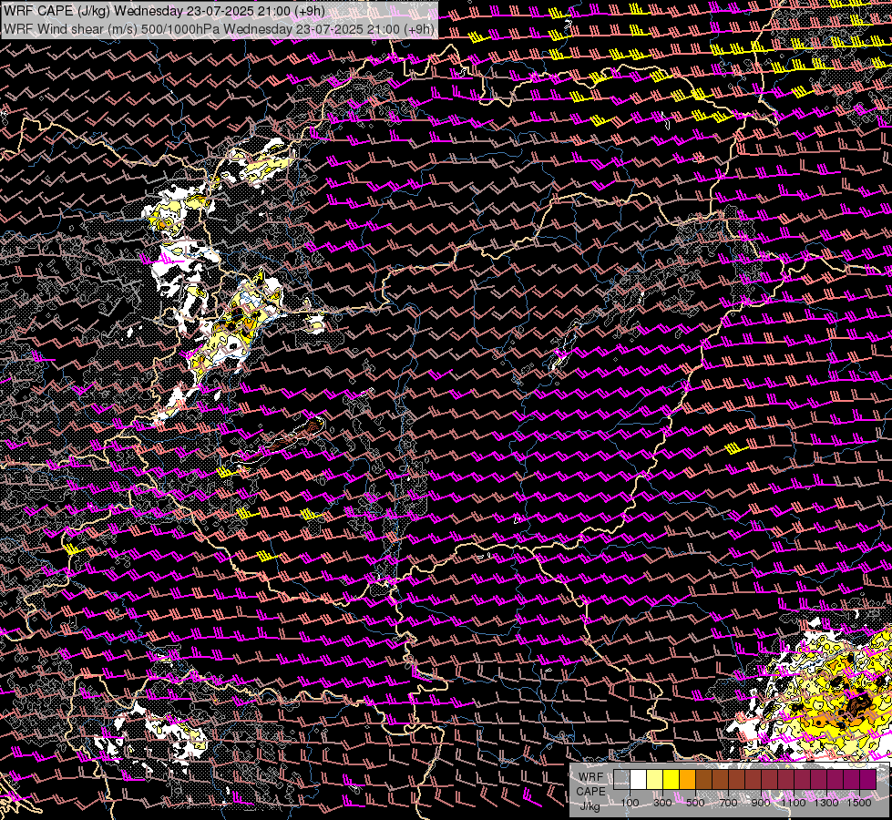Click the '1100' legend value
The height and width of the screenshot is (820, 892).
click(x=793, y=803)
